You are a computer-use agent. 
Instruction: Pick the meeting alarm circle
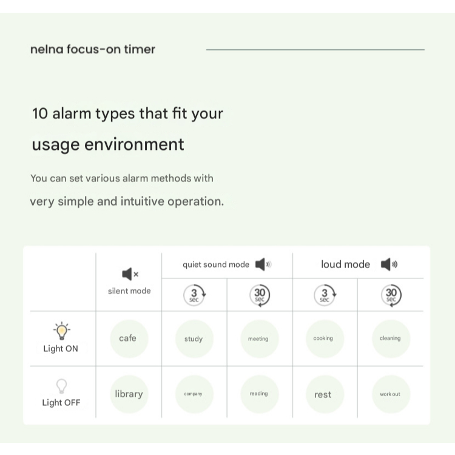258,339
